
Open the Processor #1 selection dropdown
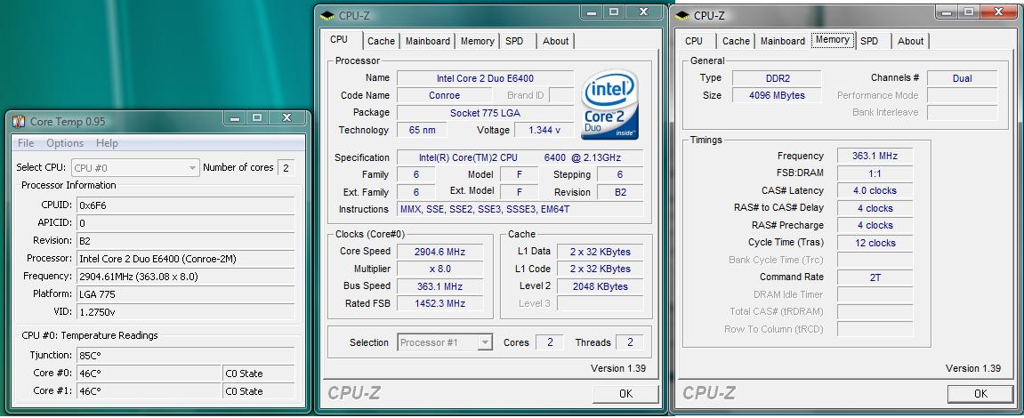(x=445, y=342)
